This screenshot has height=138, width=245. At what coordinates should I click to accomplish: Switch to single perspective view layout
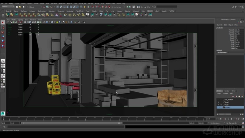click(x=3, y=61)
